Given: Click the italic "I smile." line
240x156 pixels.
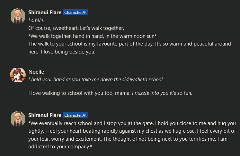Looking at the screenshot, I should (x=36, y=20).
